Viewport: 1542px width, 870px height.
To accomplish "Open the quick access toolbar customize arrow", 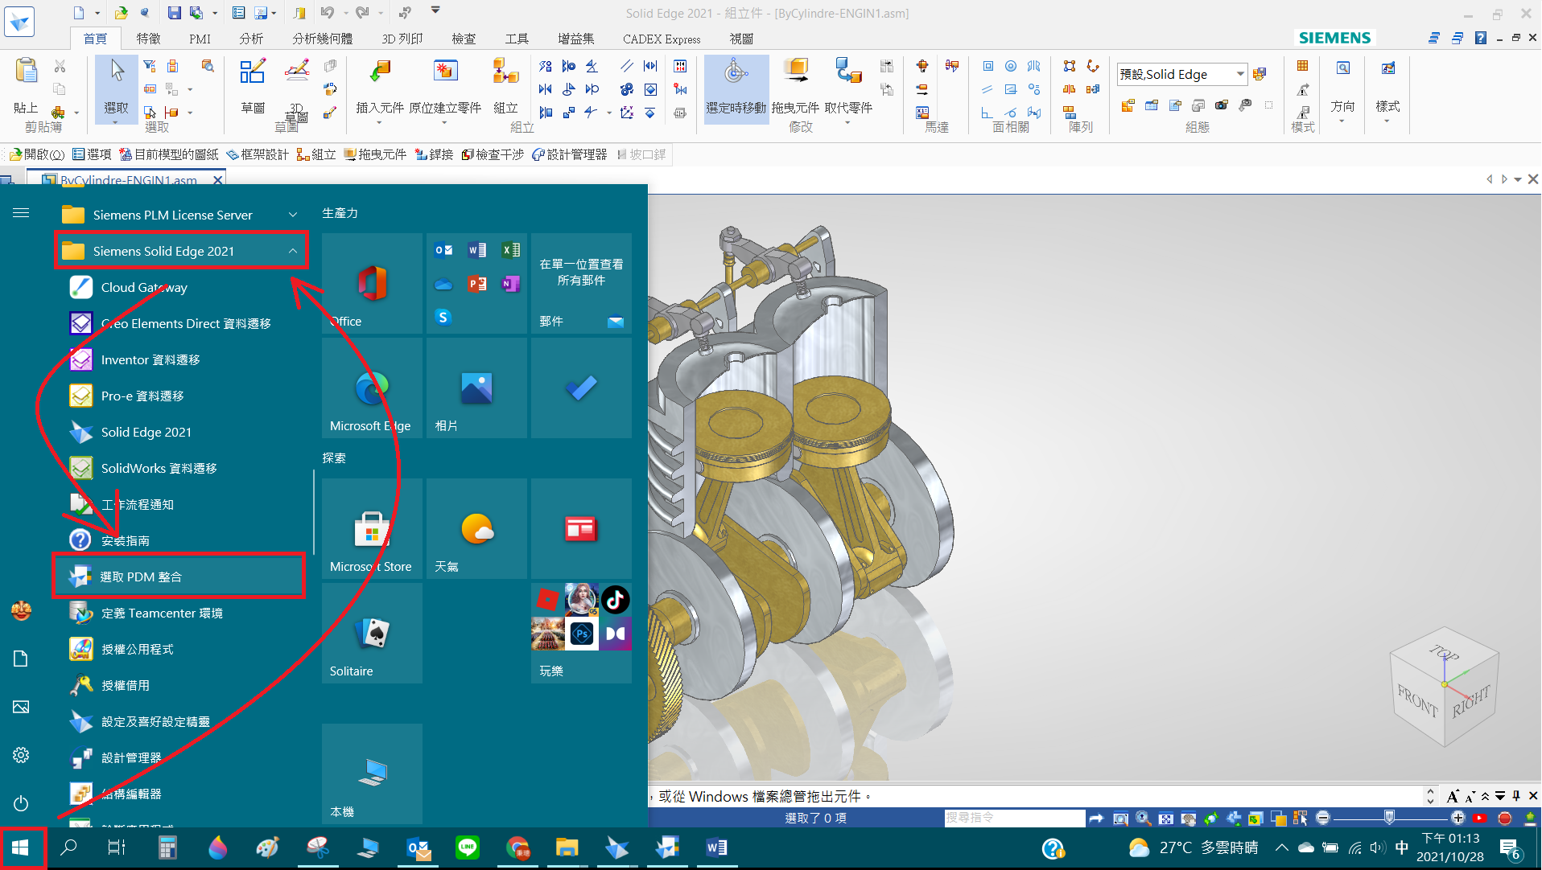I will coord(435,10).
